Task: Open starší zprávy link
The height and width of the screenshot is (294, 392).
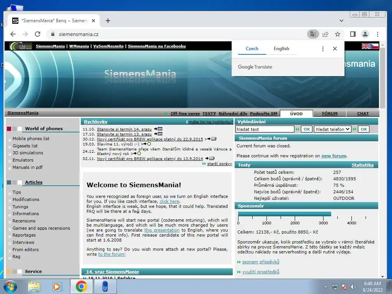Action: [x=219, y=164]
